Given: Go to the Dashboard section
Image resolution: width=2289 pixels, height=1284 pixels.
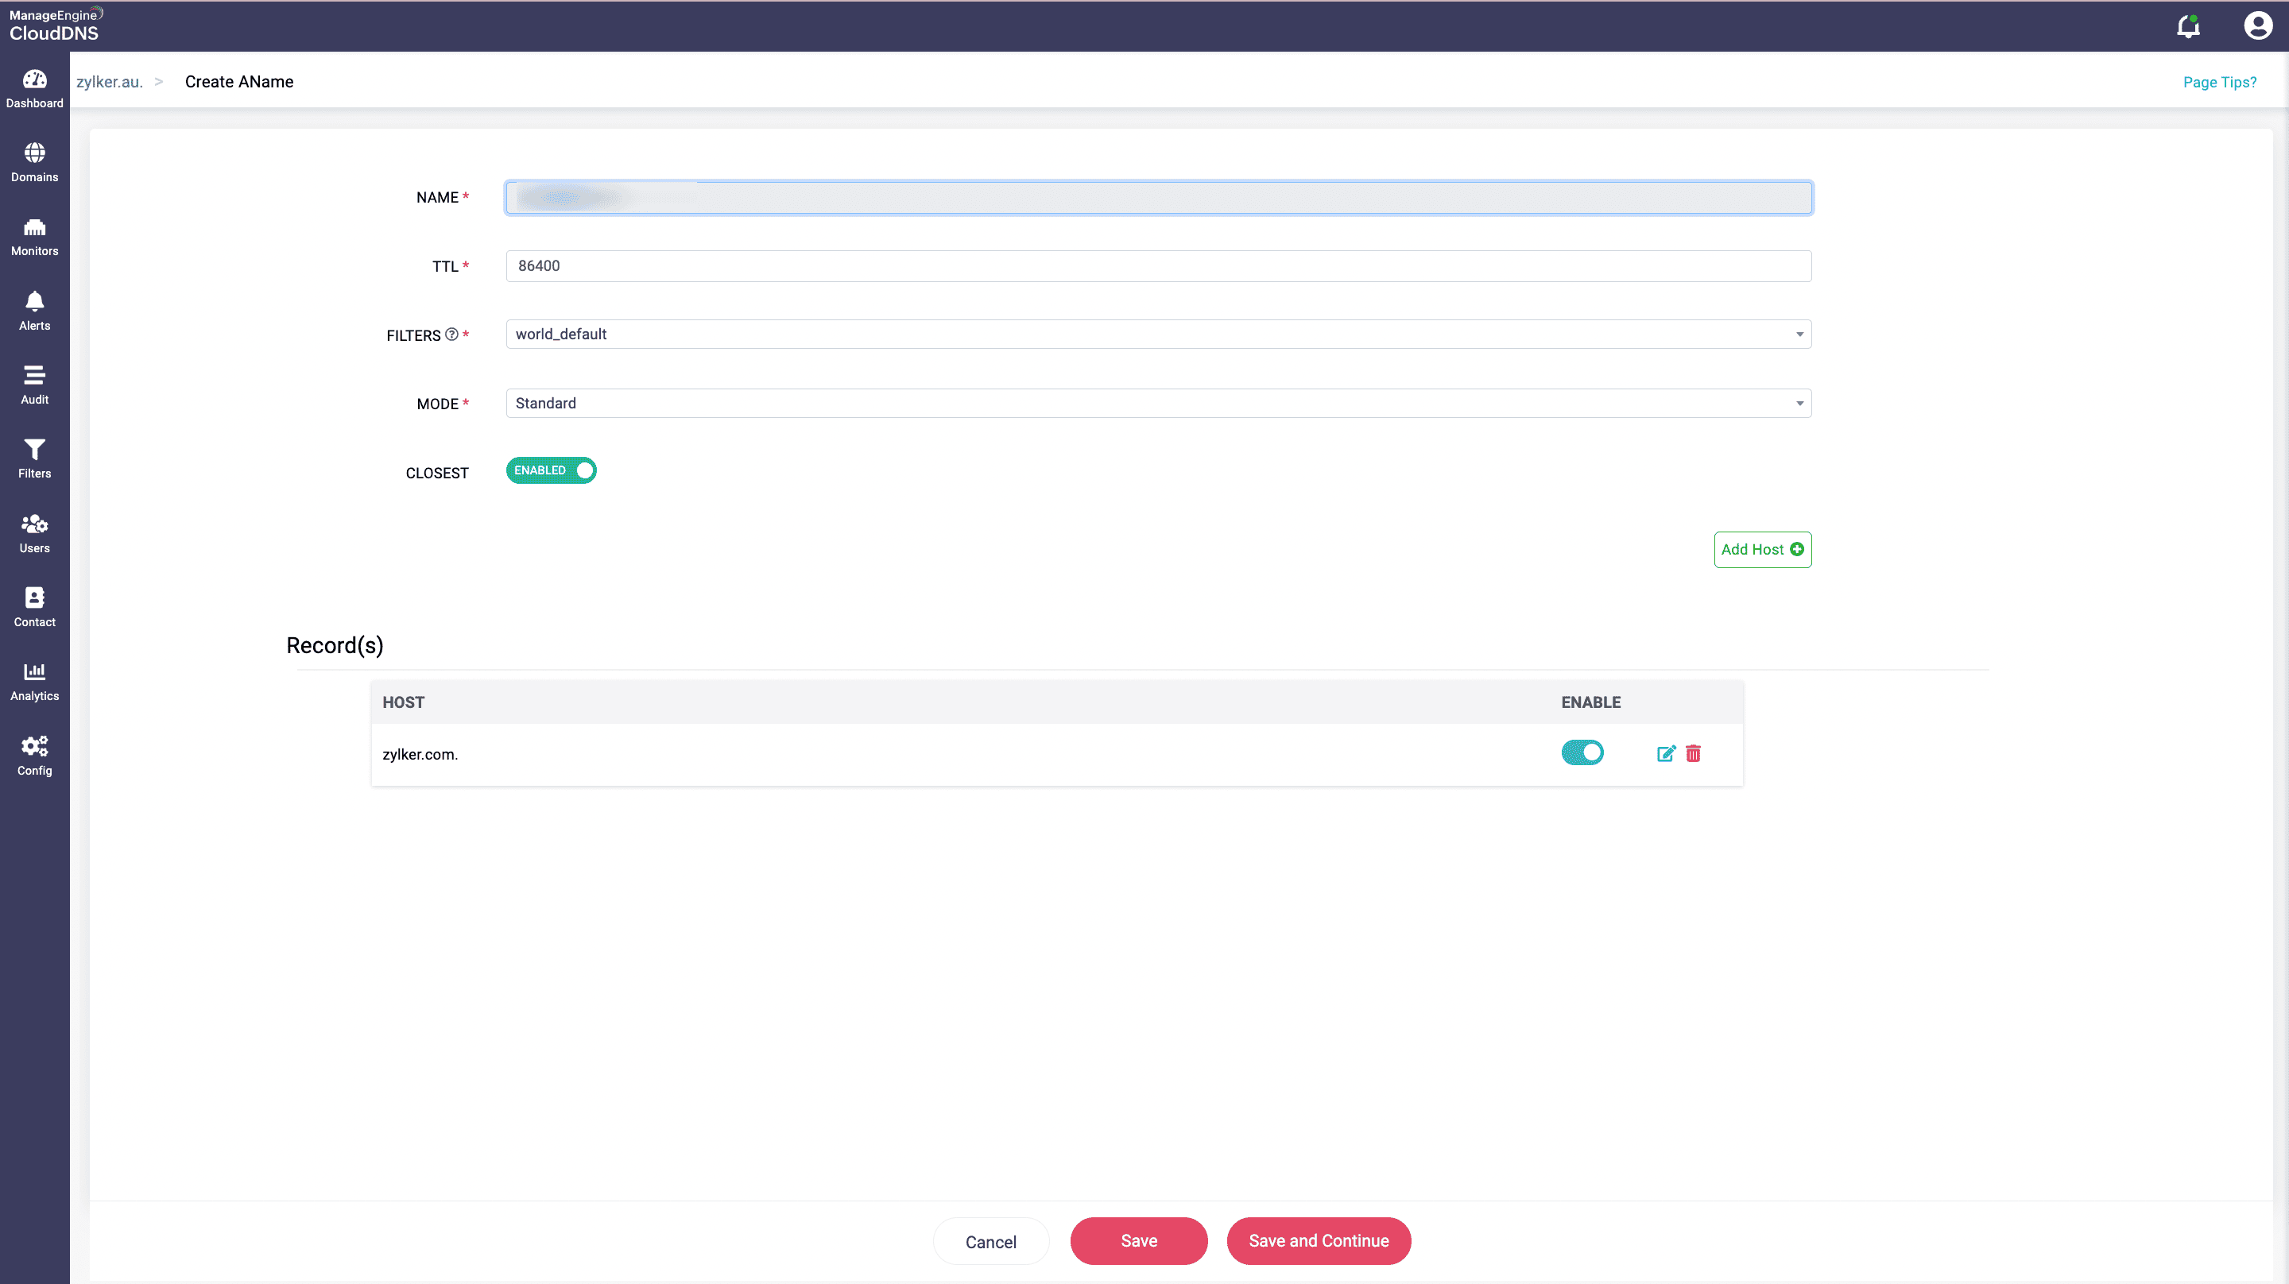Looking at the screenshot, I should pyautogui.click(x=35, y=89).
